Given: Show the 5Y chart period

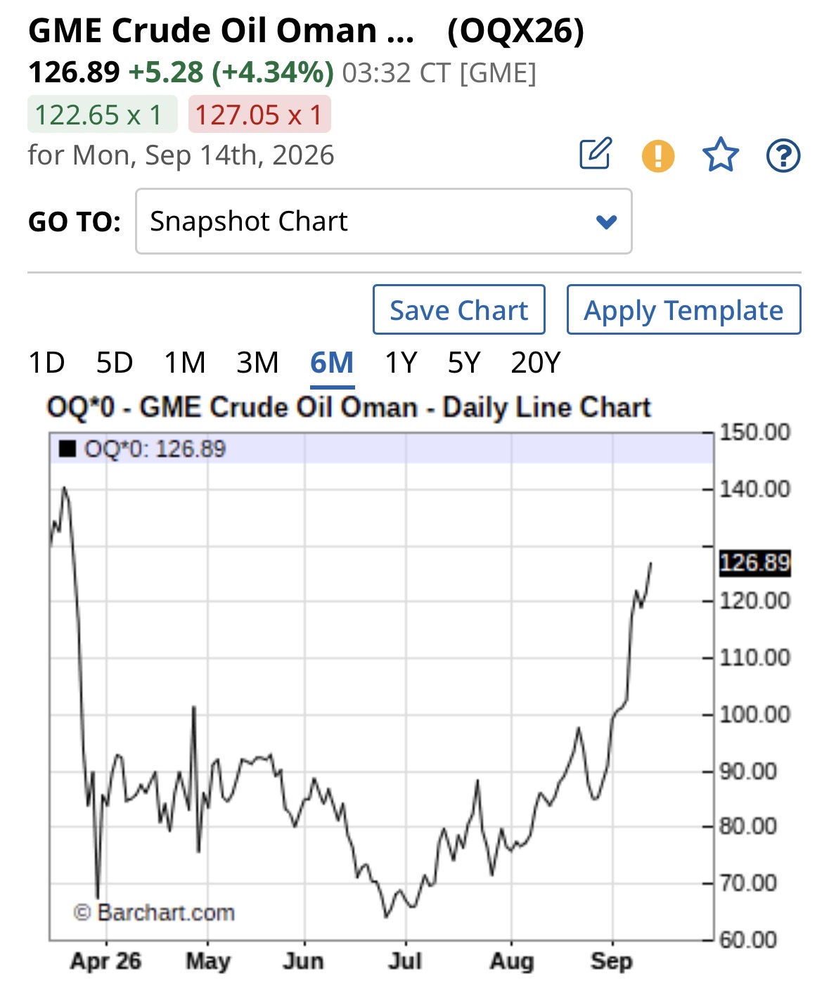Looking at the screenshot, I should tap(464, 363).
